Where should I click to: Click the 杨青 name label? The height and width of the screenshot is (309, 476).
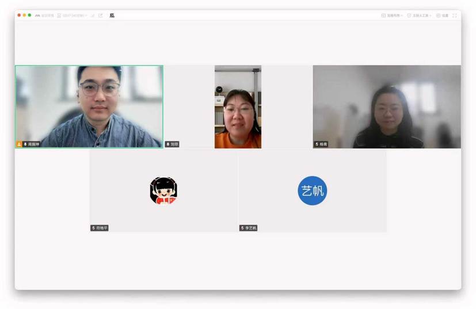coord(323,144)
